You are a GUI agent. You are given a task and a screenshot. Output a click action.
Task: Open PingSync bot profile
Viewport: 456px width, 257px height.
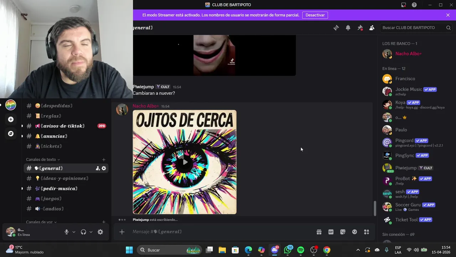click(x=416, y=156)
